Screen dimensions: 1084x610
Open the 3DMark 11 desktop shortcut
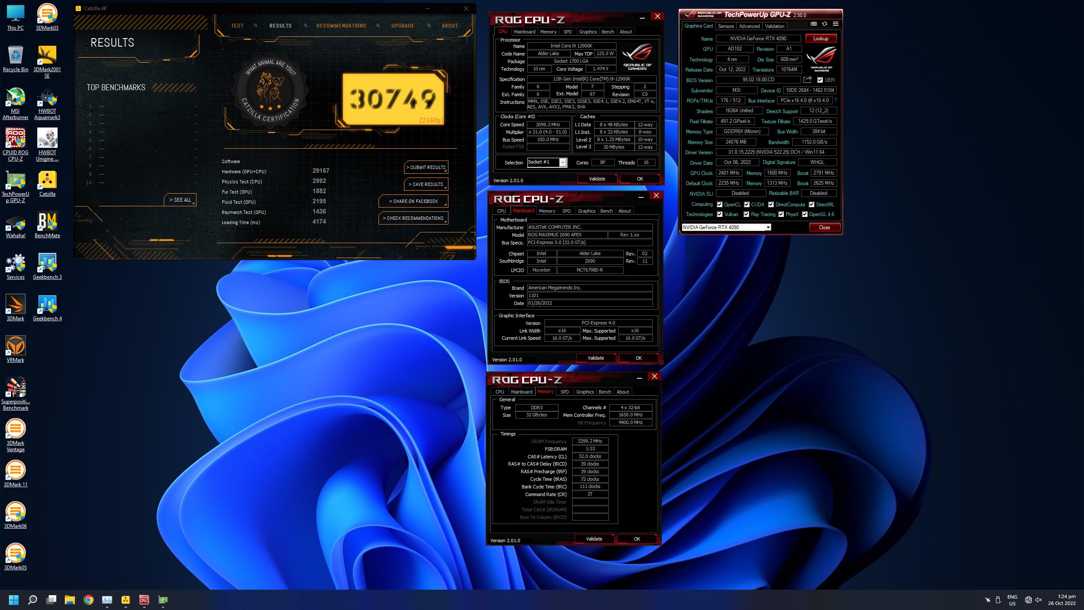click(x=15, y=474)
